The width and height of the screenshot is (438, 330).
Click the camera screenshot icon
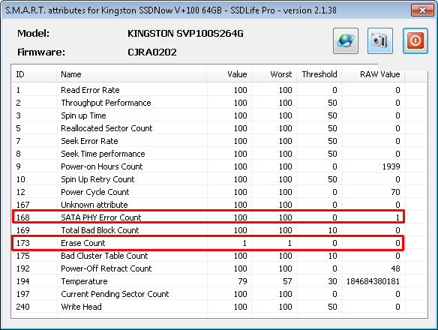click(380, 40)
